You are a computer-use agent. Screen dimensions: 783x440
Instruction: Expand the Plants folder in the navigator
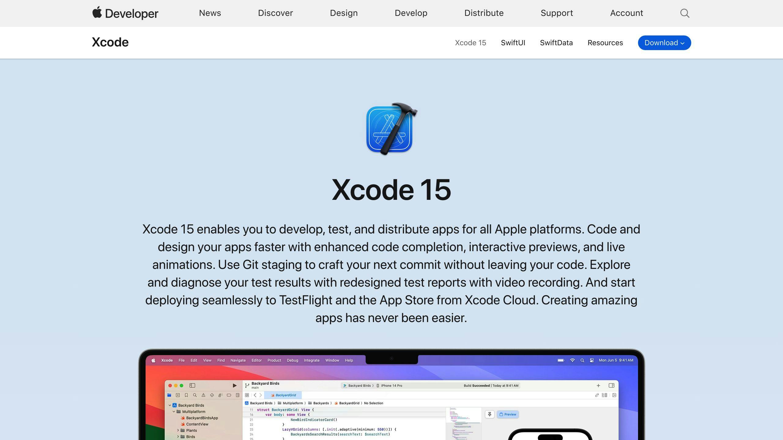point(178,431)
